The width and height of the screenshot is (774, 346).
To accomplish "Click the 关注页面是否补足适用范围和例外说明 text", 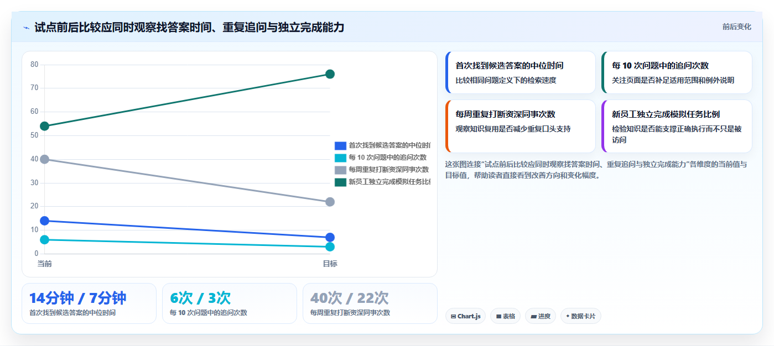I will click(673, 80).
